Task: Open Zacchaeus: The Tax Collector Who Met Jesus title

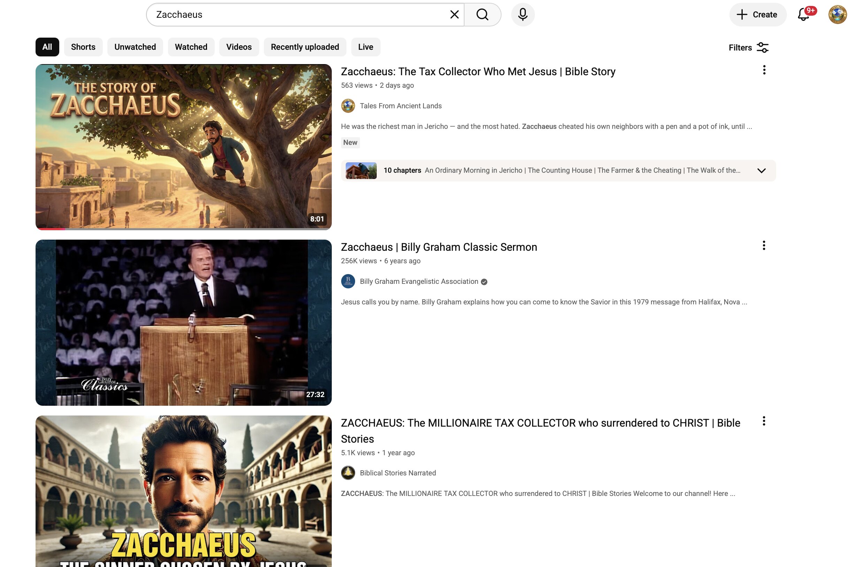Action: pyautogui.click(x=478, y=72)
